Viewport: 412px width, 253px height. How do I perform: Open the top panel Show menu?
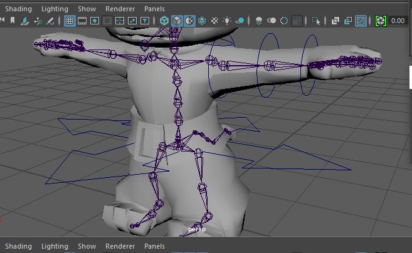coord(87,9)
